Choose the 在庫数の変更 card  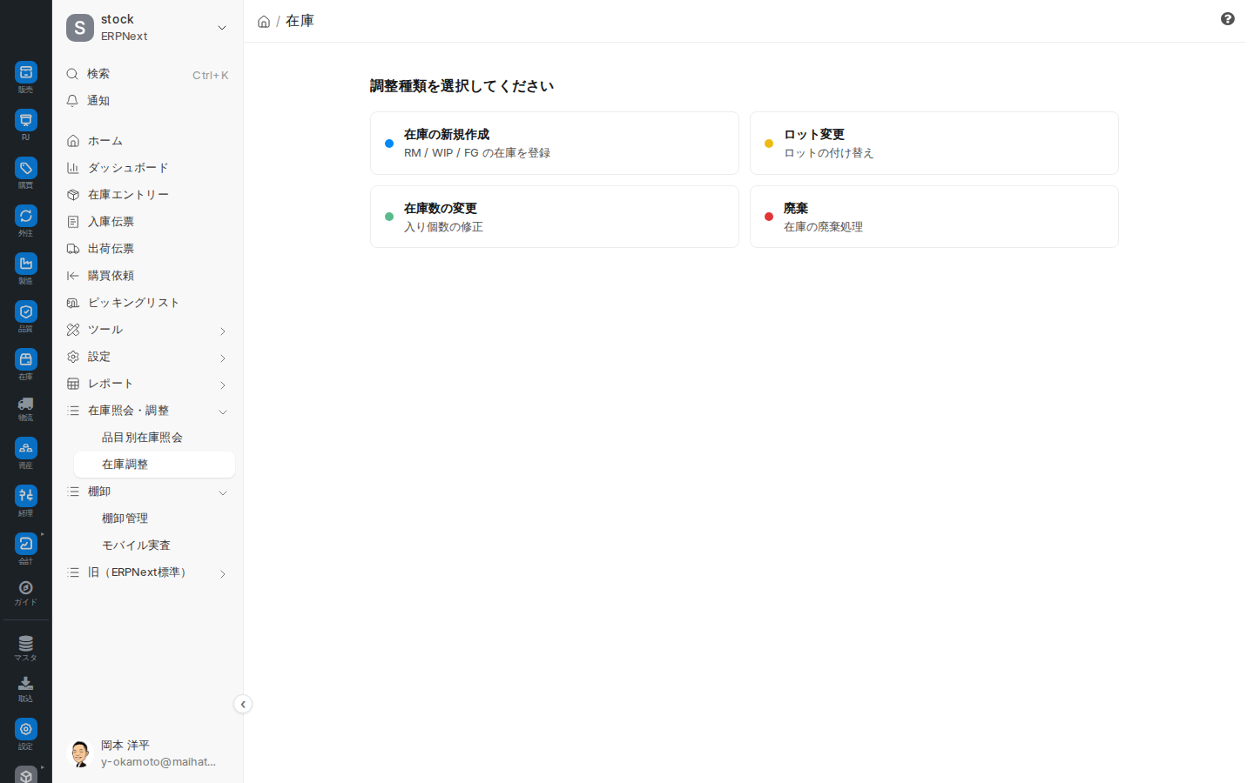(x=555, y=217)
